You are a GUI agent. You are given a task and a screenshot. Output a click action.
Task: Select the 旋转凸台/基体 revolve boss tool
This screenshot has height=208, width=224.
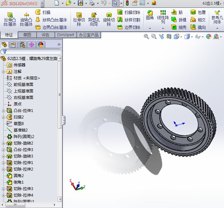click(26, 19)
